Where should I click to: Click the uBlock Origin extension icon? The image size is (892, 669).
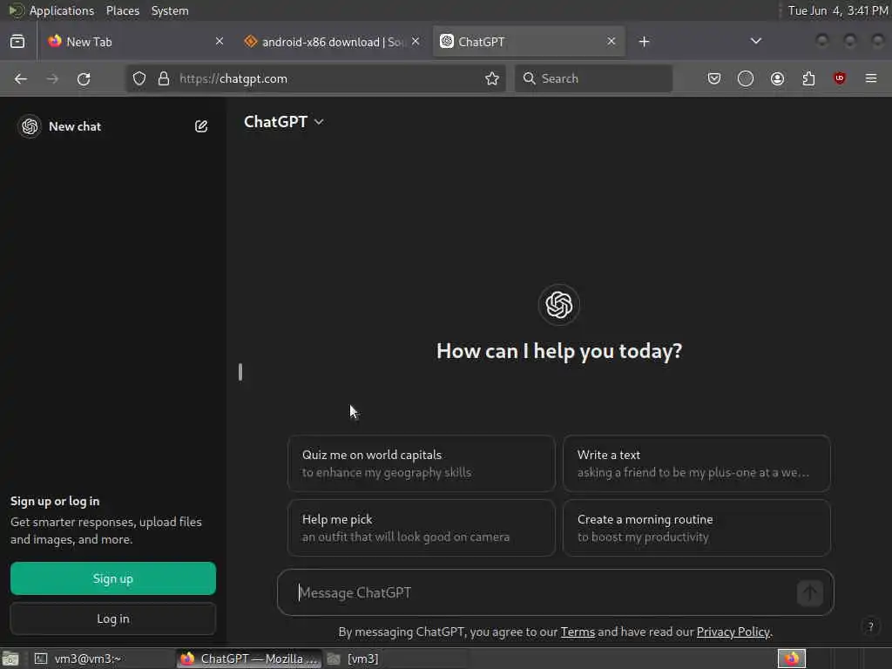click(840, 78)
